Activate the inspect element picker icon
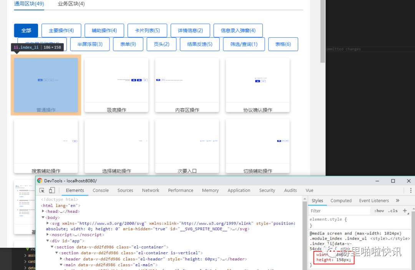The height and width of the screenshot is (270, 415). (x=42, y=190)
